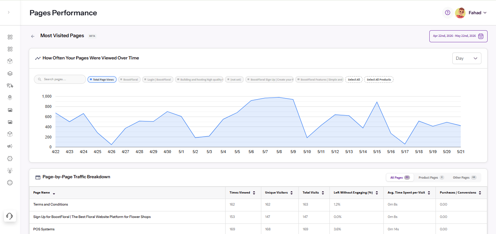Click the Sign Up for BoostFloral page name

[x=92, y=217]
